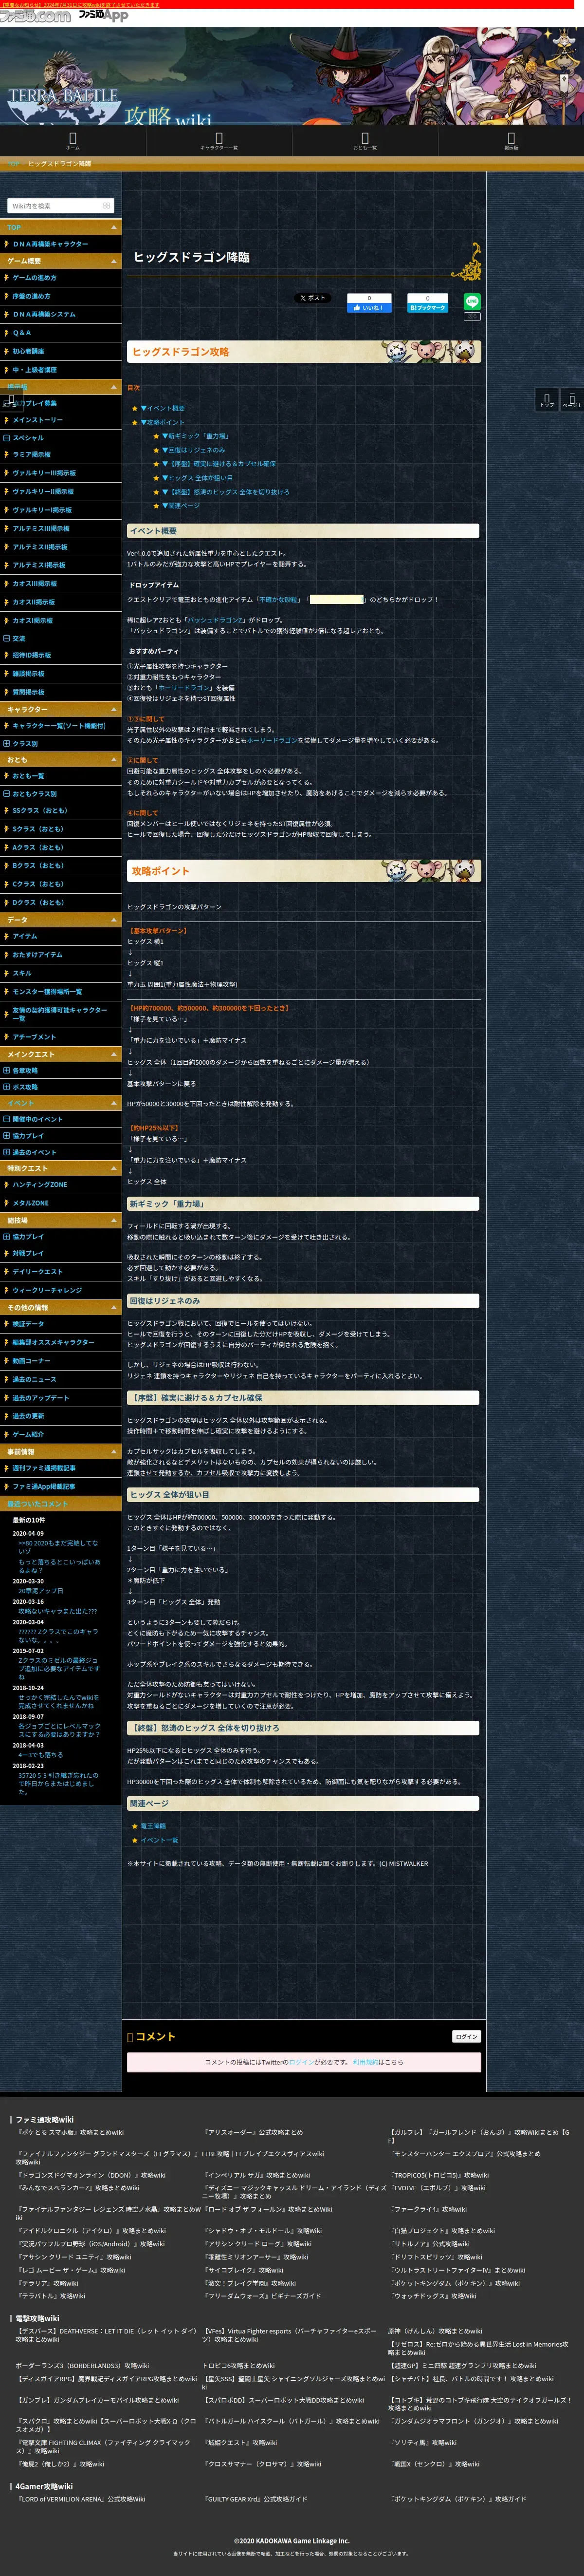The width and height of the screenshot is (584, 2576).
Task: Collapse the メインクエスト sidebar section
Action: pyautogui.click(x=114, y=1054)
